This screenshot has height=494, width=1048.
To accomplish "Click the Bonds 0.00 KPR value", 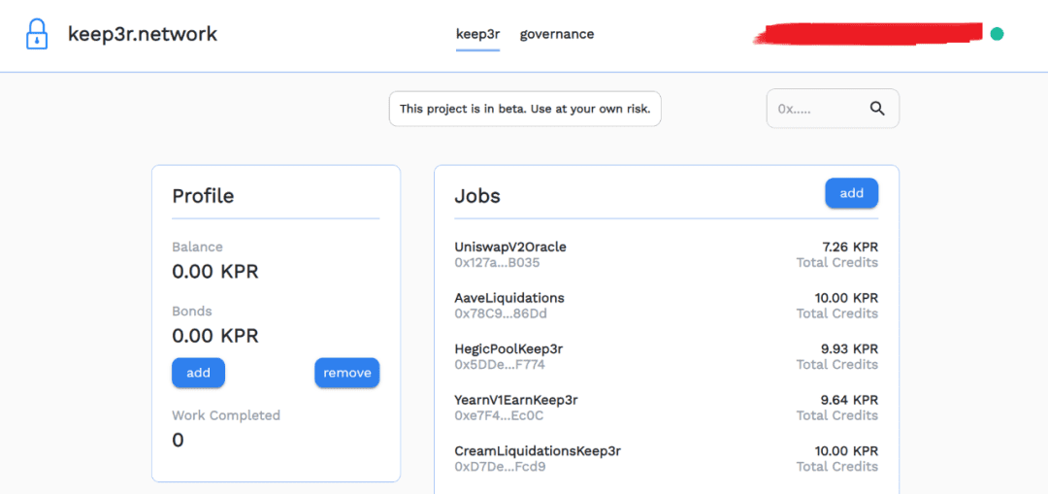I will click(215, 335).
